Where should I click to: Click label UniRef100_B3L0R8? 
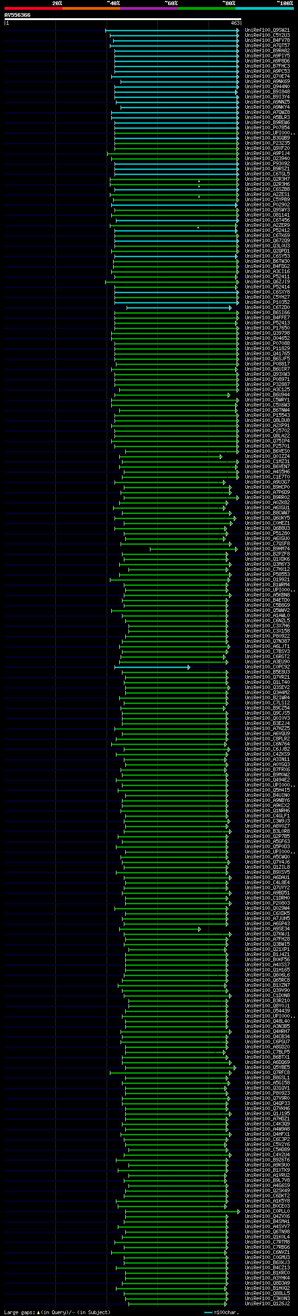pyautogui.click(x=267, y=831)
